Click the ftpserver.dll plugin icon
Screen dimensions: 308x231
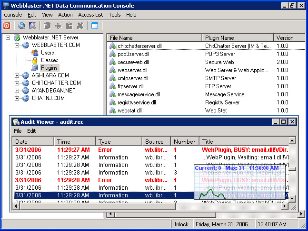pyautogui.click(x=113, y=86)
